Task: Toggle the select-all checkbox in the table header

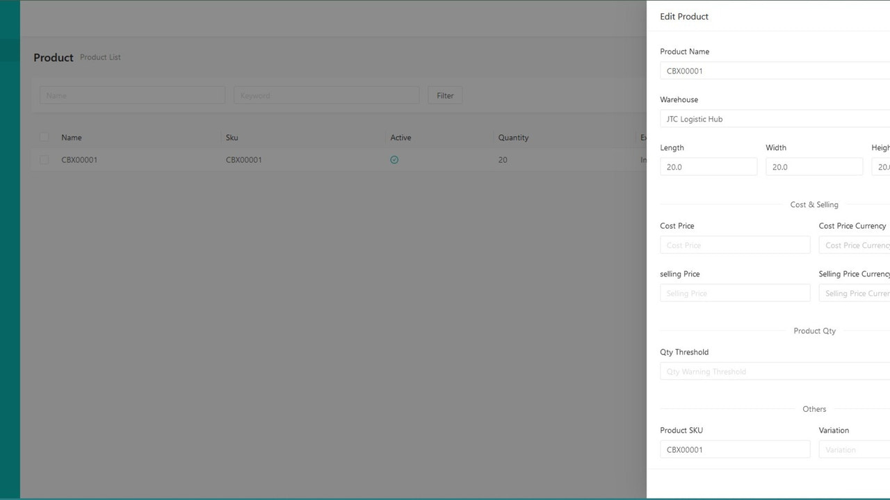Action: click(44, 137)
